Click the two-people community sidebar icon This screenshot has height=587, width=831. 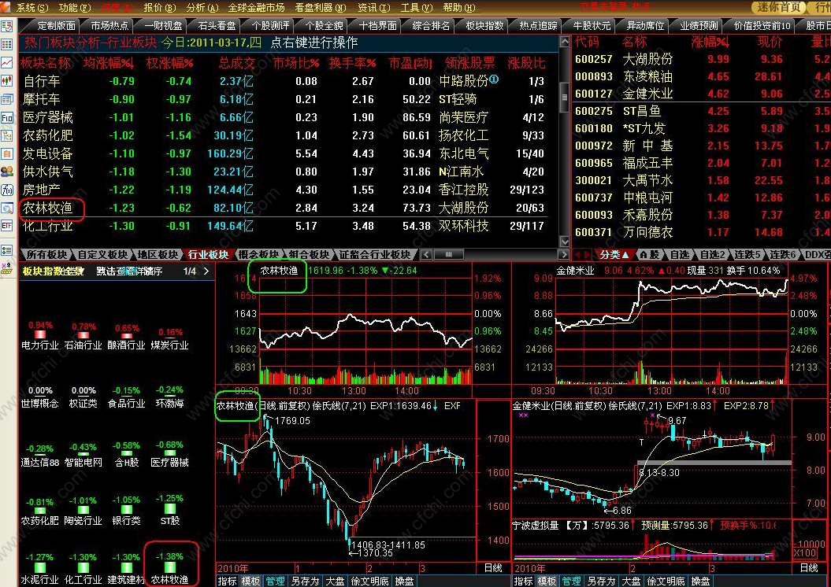(x=6, y=172)
